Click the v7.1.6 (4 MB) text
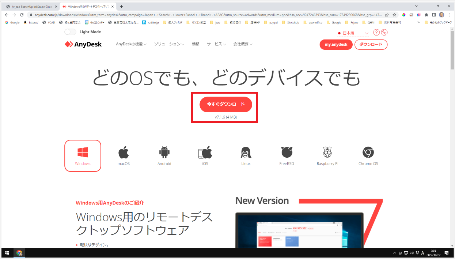Screen dimensions: 455x259 coord(226,117)
